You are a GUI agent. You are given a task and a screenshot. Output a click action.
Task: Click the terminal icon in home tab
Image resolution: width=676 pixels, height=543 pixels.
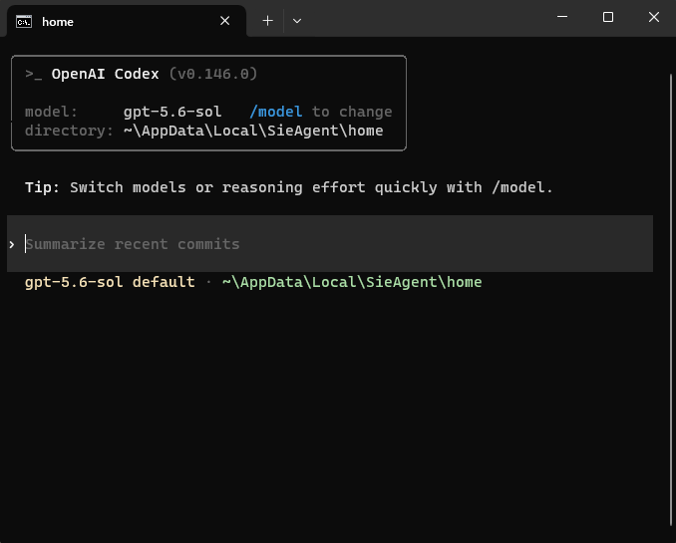point(24,21)
